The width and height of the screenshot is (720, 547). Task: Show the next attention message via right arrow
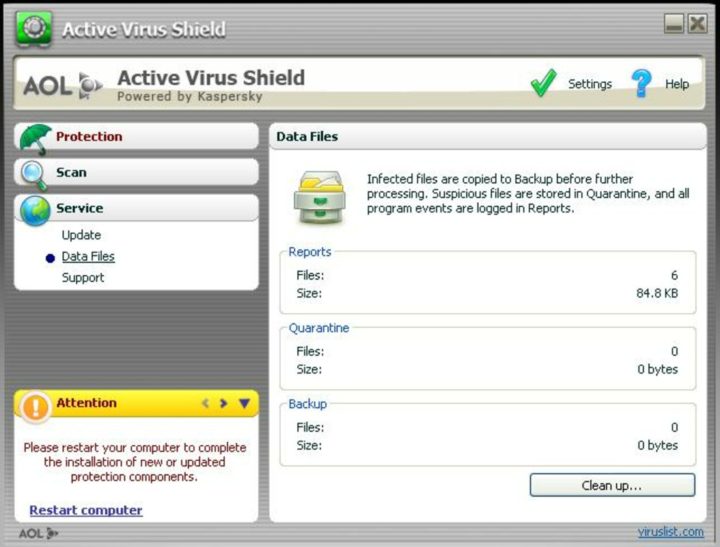223,403
